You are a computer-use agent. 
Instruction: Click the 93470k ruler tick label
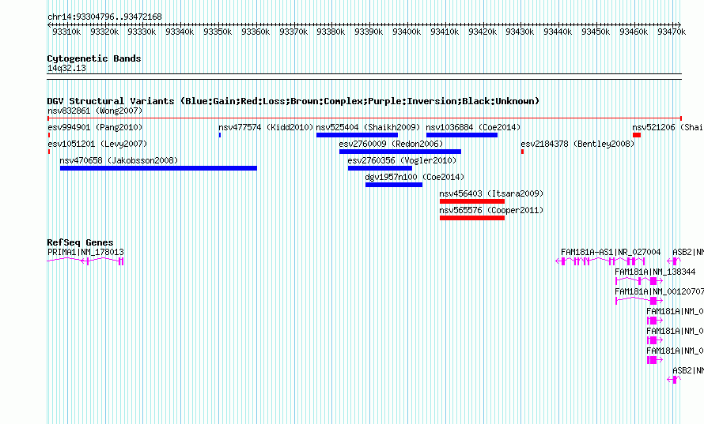tap(672, 32)
